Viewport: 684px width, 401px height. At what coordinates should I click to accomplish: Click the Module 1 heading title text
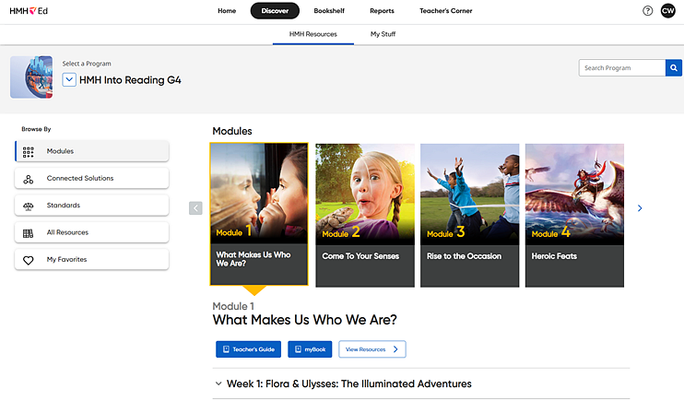click(x=304, y=320)
